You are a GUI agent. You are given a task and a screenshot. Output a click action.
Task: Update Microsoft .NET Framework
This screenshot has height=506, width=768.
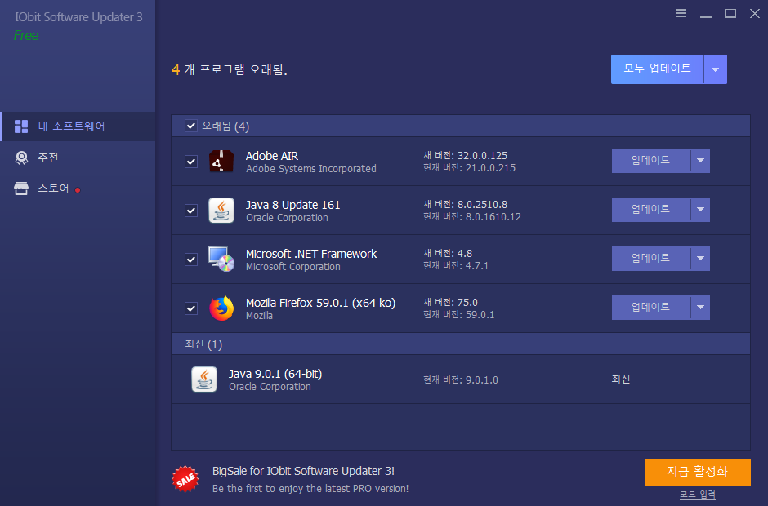651,259
